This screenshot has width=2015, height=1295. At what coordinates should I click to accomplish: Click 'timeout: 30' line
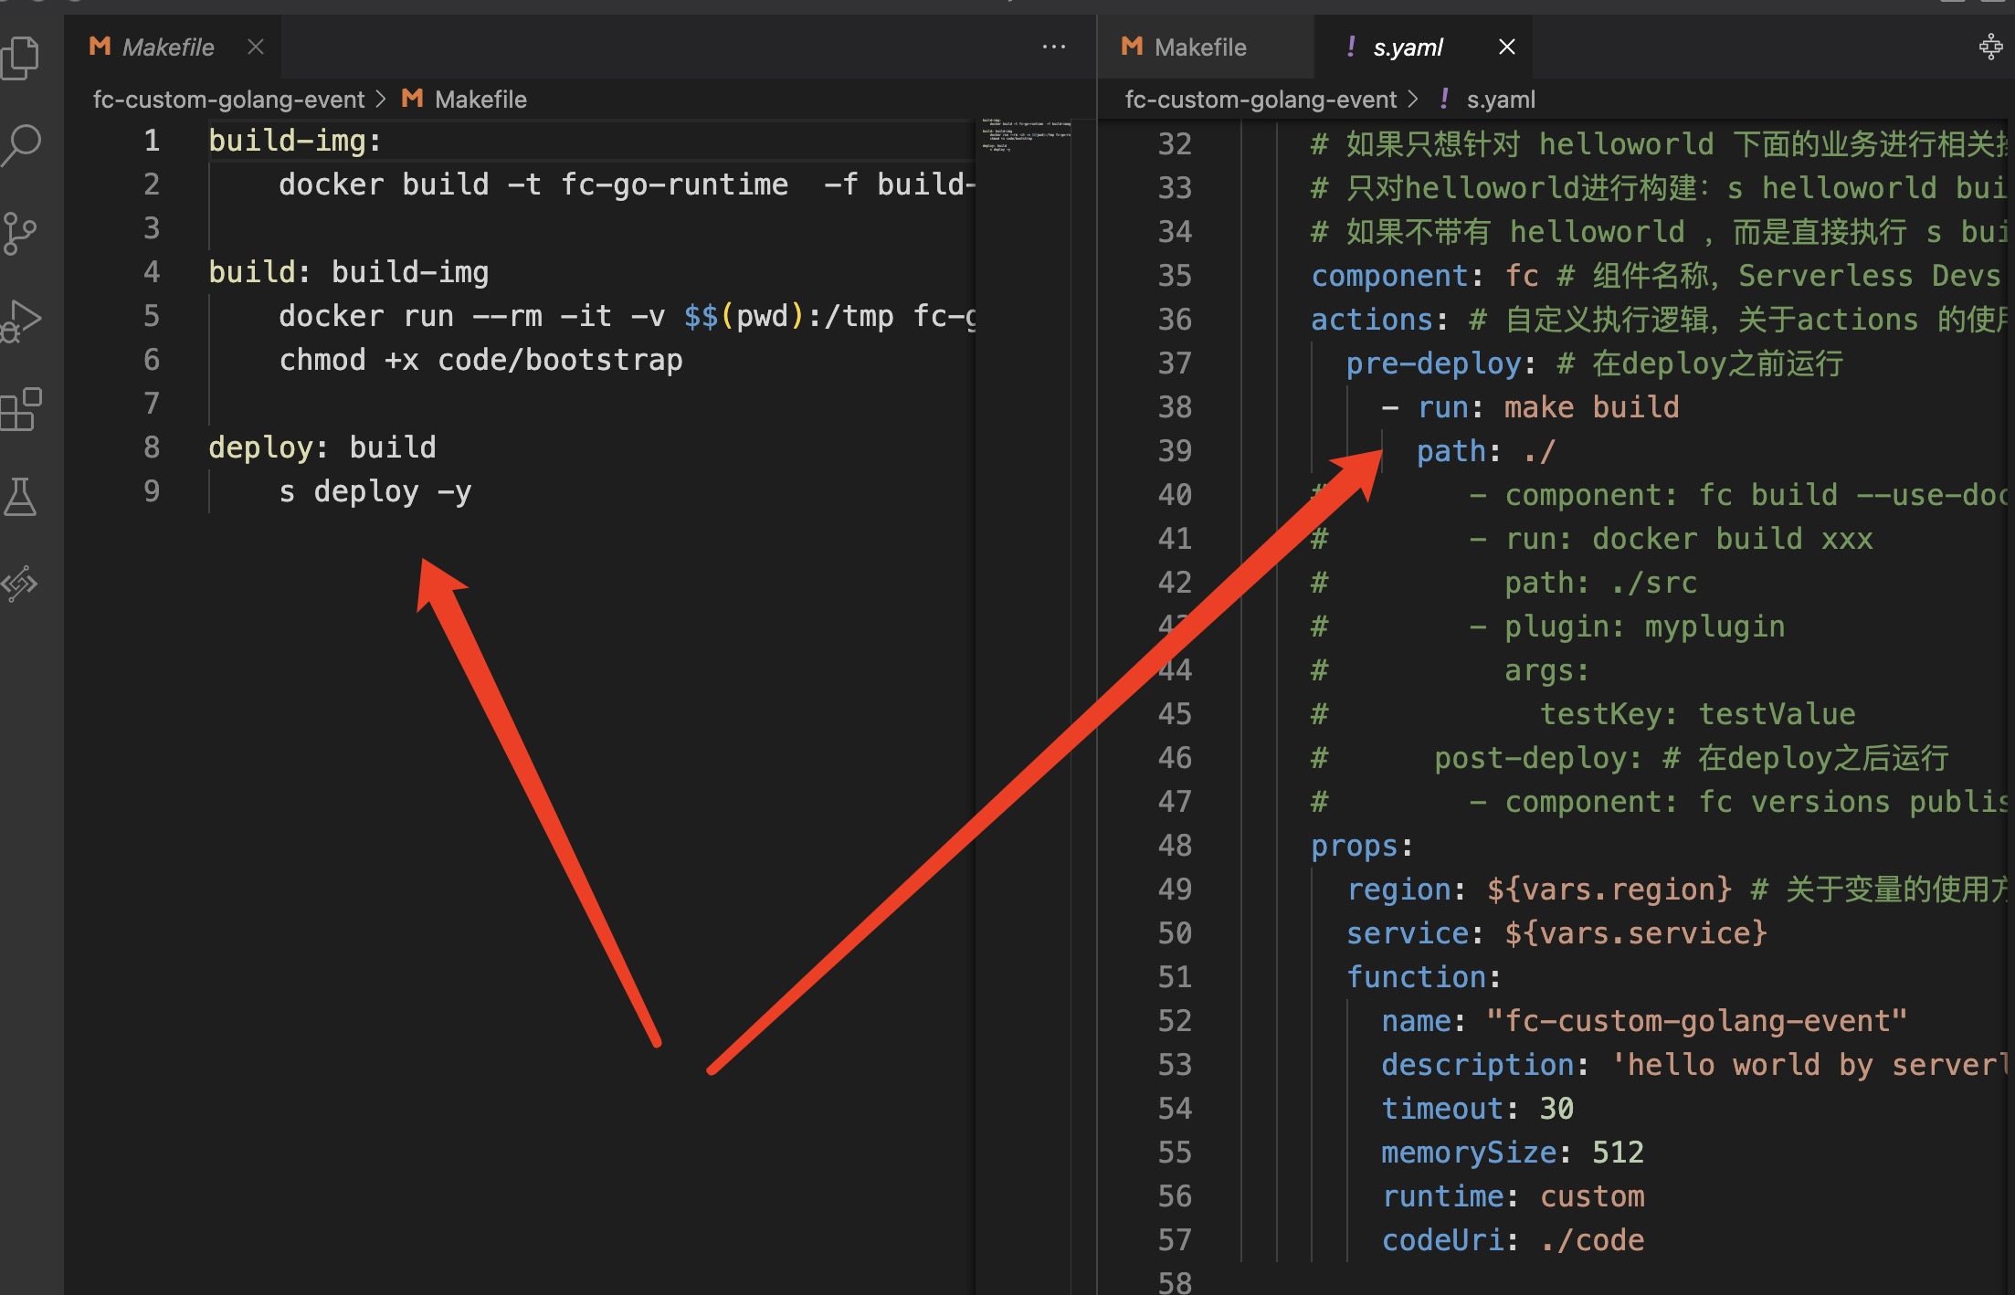(x=1478, y=1109)
